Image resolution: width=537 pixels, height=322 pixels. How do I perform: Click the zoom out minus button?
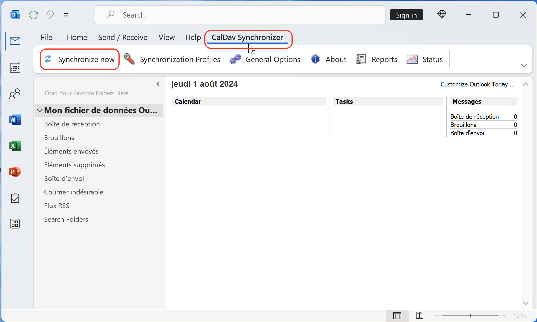coord(437,316)
